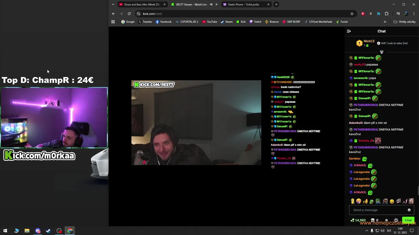Open OBS Studio from the taskbar
The height and width of the screenshot is (235, 419).
tap(59, 231)
